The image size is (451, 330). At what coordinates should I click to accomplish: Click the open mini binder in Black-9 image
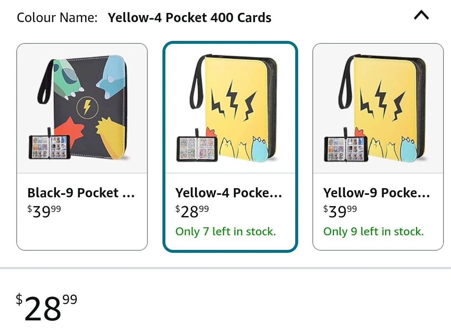click(x=49, y=146)
